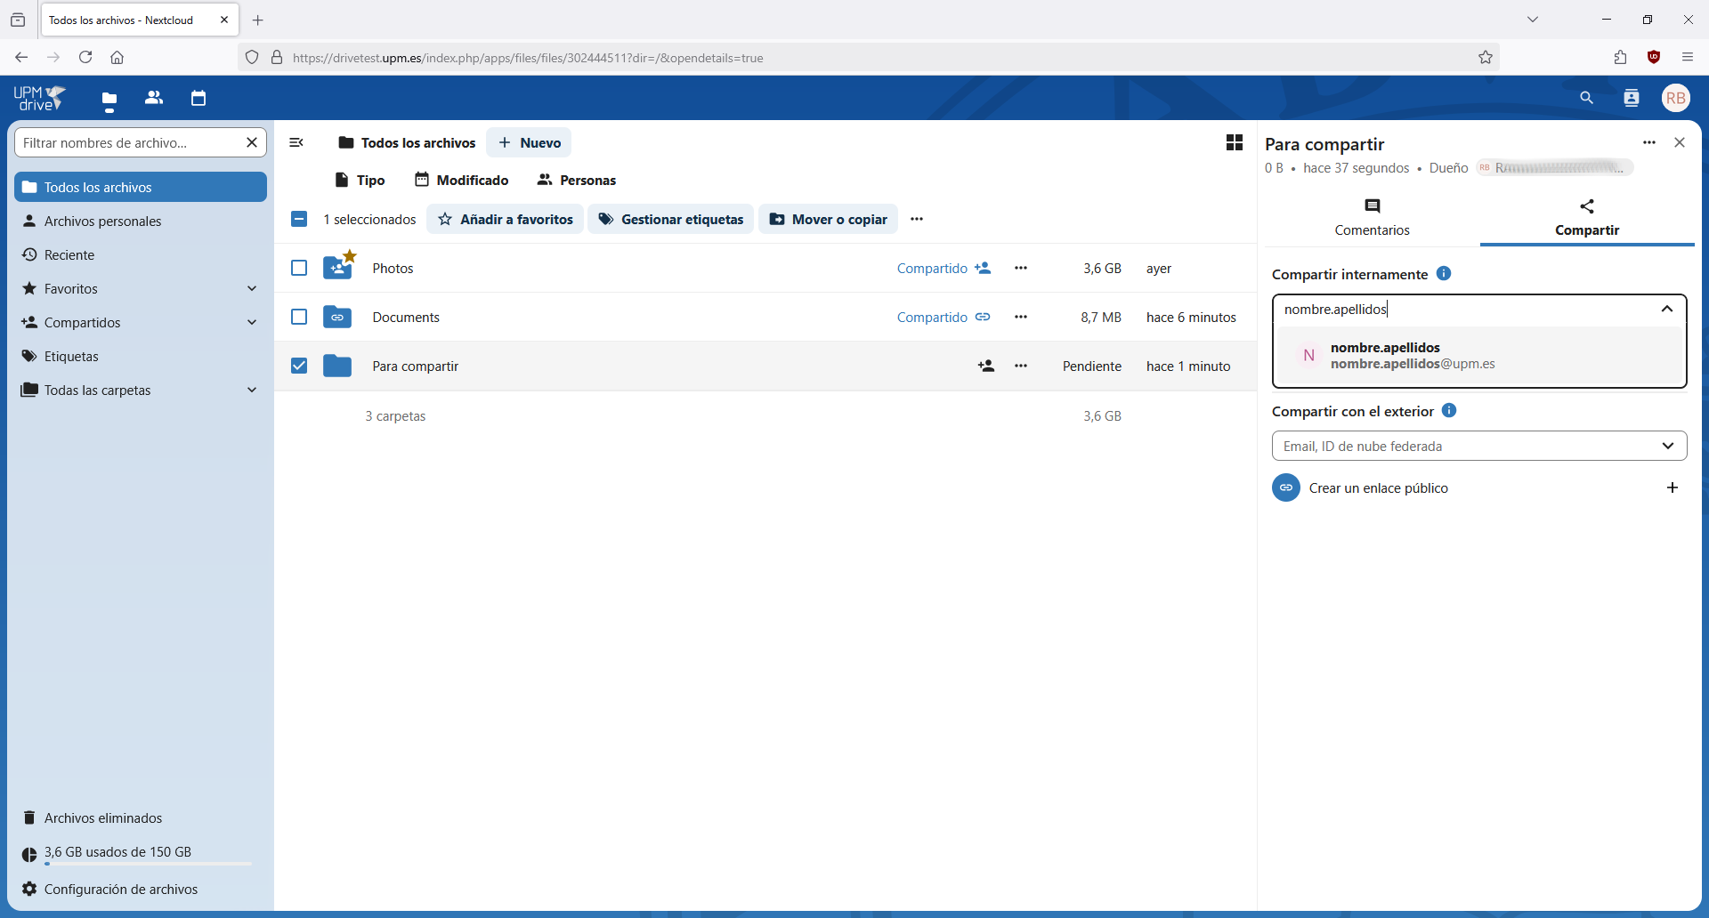1709x918 pixels.
Task: Open the browser extensions icon
Action: (x=1620, y=57)
